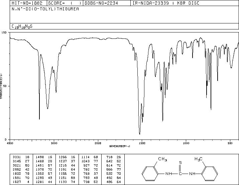
Task: Click the 1350 peak entry in table
Action: pos(44,174)
